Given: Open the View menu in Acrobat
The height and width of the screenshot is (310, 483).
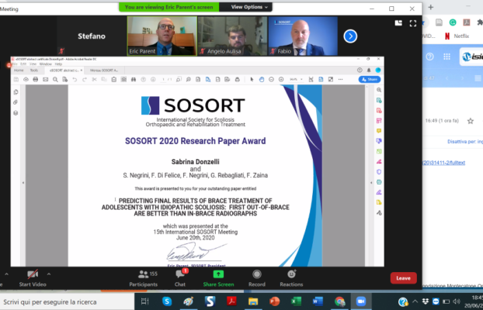Looking at the screenshot, I should (x=33, y=64).
